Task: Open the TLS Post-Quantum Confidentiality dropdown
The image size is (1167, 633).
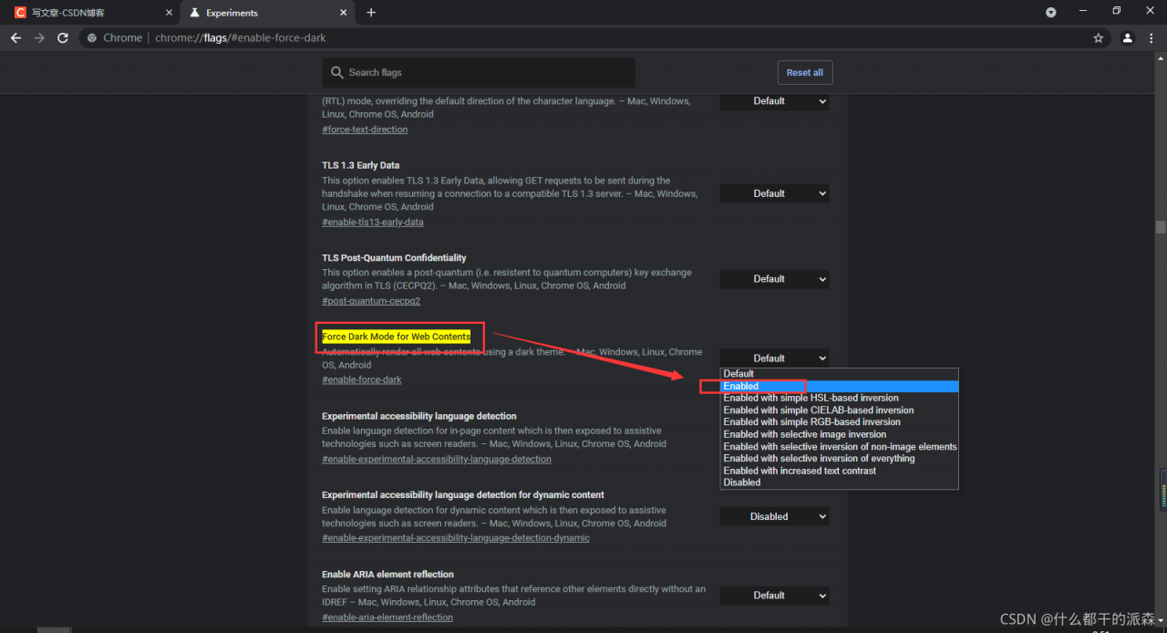Action: [774, 279]
